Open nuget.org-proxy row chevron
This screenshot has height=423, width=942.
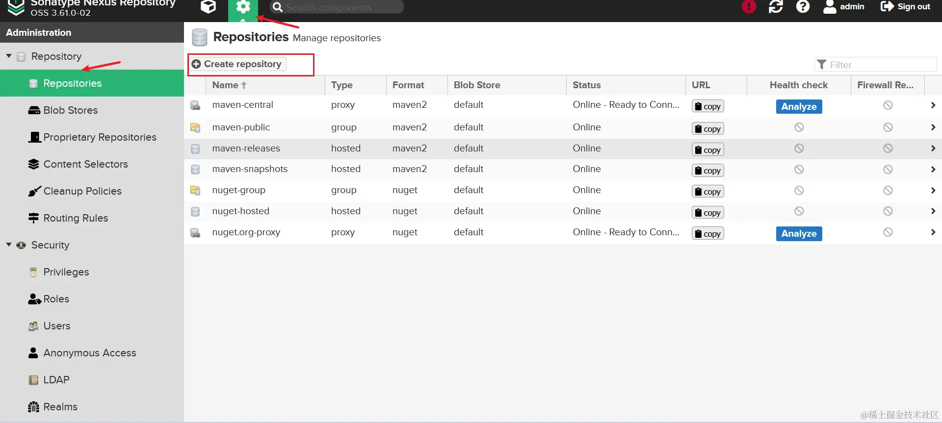pos(933,232)
